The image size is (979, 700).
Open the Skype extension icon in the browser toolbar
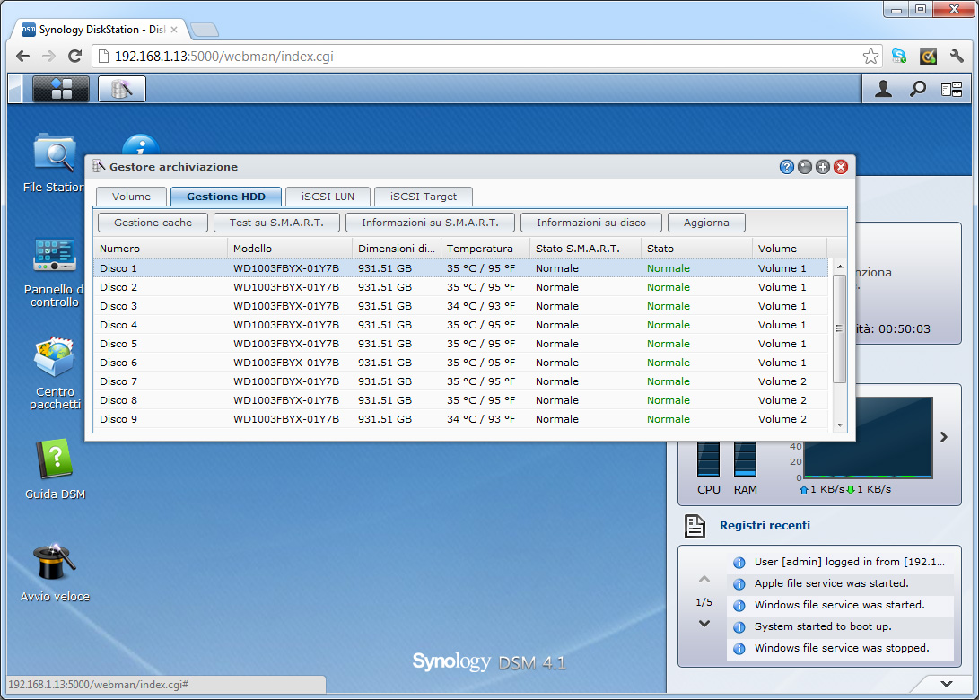(899, 57)
